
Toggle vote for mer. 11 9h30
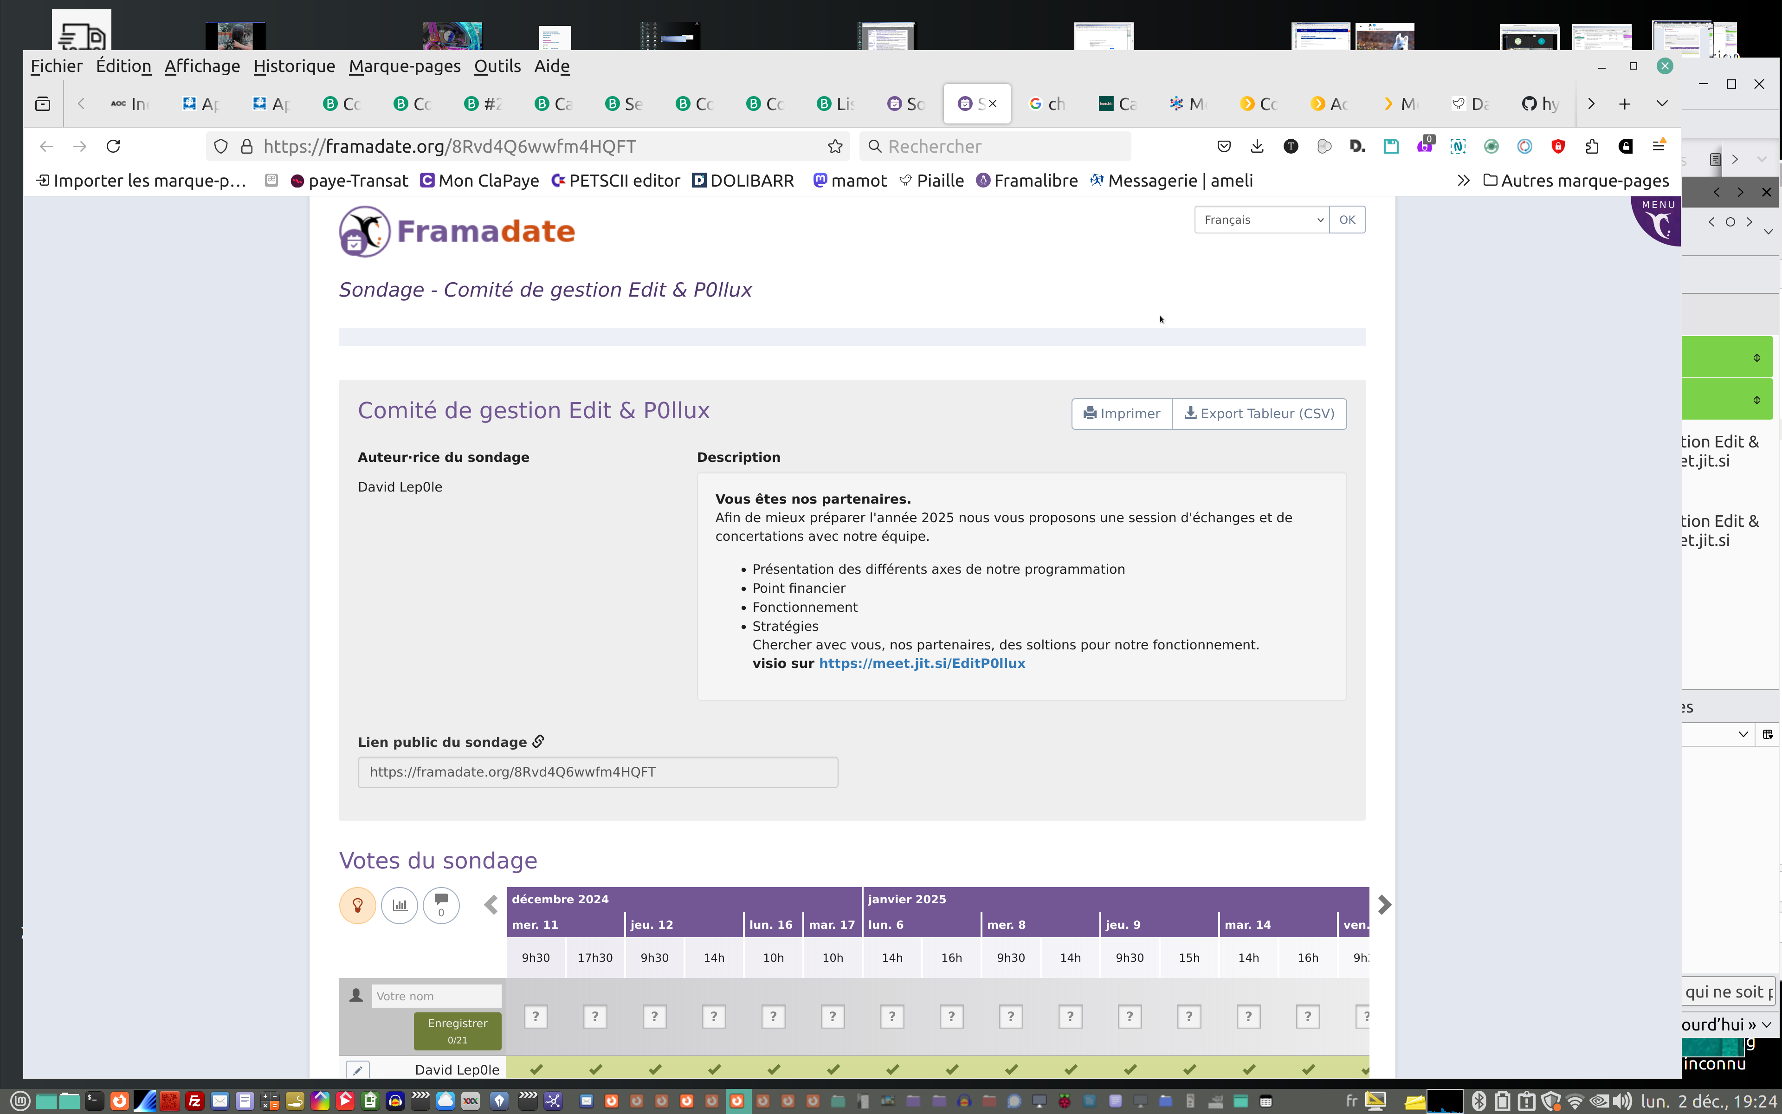[x=536, y=1017]
